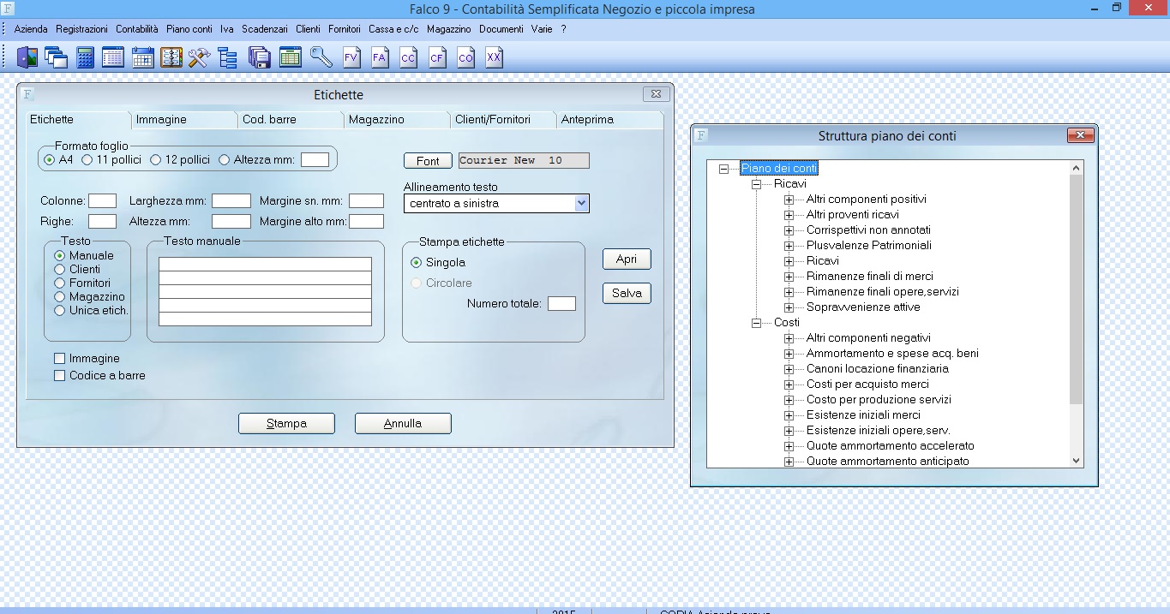Enable the Codice a barre checkbox
Viewport: 1170px width, 614px height.
[60, 375]
